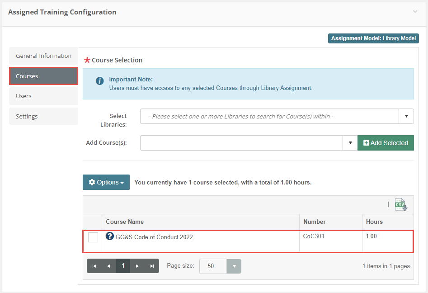This screenshot has height=293, width=428.
Task: Open the Options menu button
Action: [106, 182]
